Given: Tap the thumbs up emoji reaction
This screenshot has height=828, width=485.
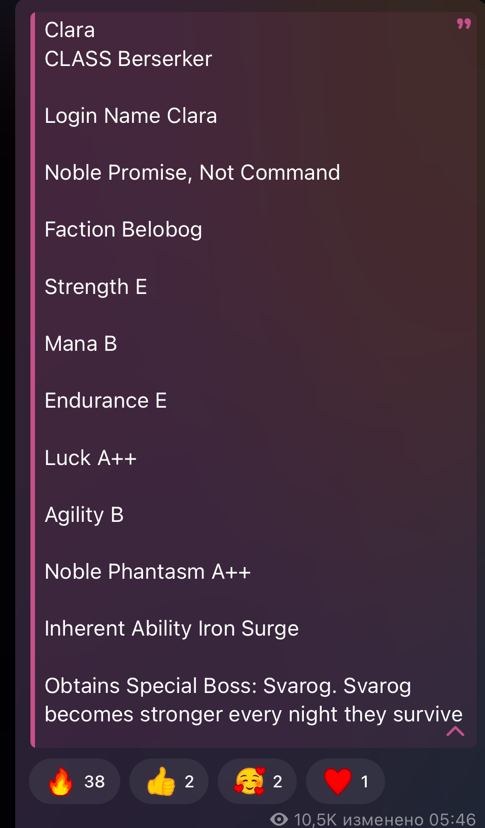Looking at the screenshot, I should [161, 781].
